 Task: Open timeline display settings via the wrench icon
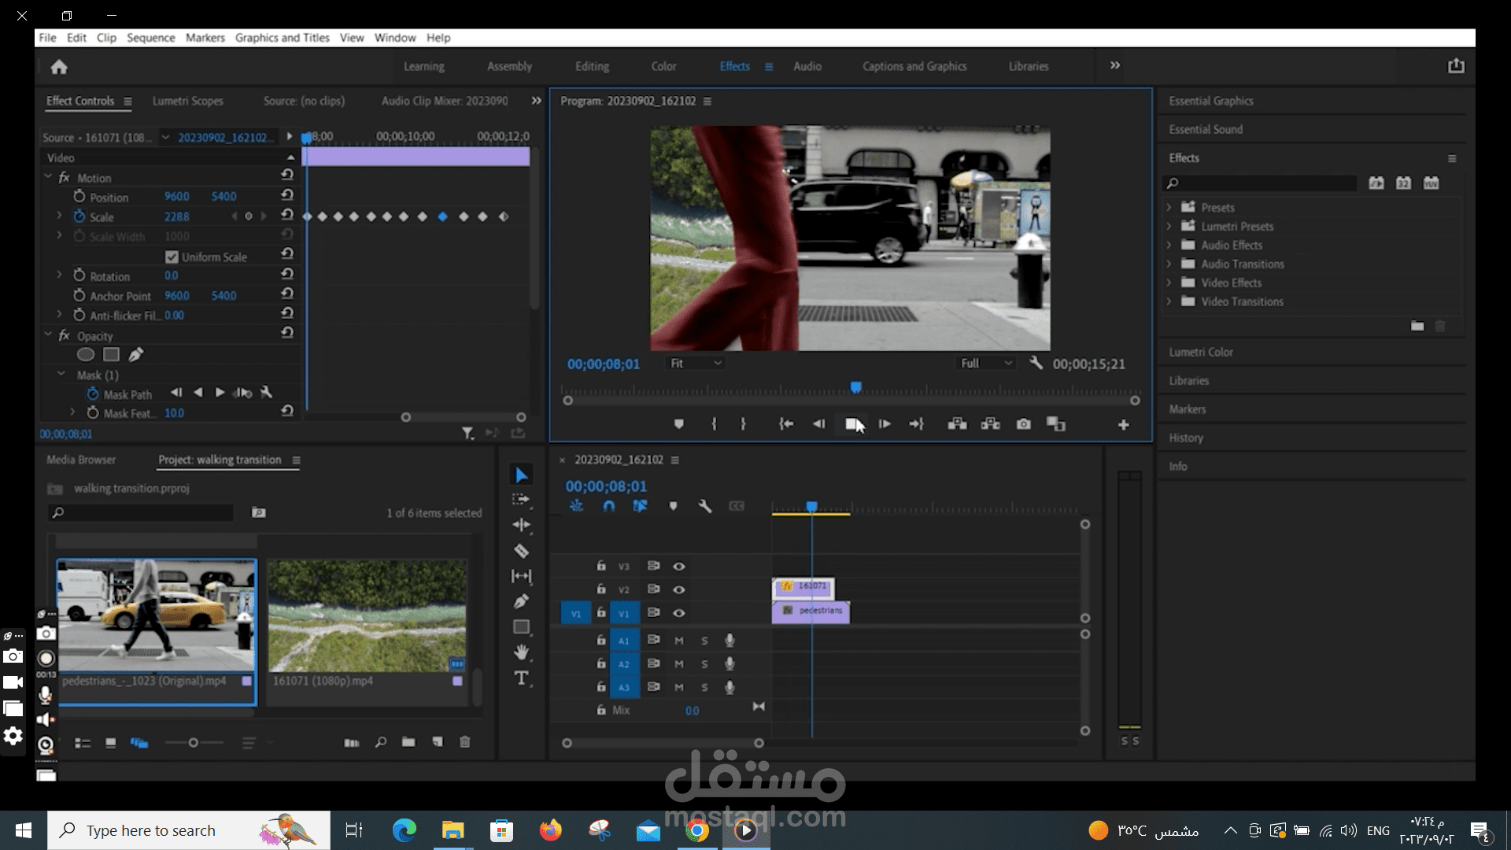[706, 506]
